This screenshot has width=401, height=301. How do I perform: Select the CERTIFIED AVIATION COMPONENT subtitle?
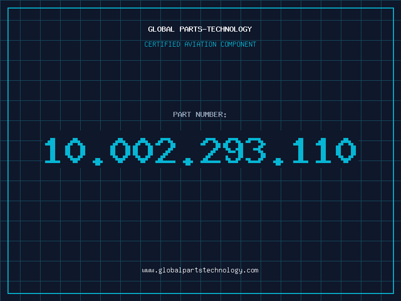(200, 44)
